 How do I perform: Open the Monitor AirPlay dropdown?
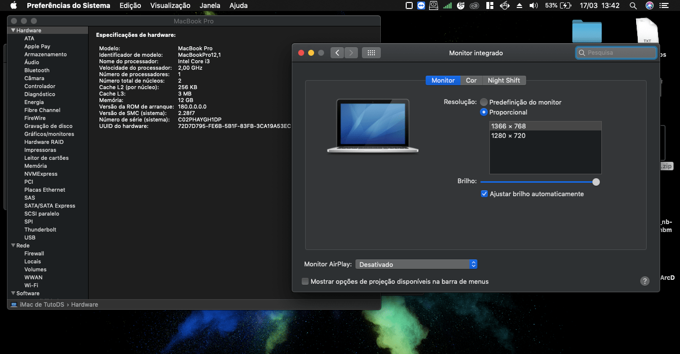point(416,264)
